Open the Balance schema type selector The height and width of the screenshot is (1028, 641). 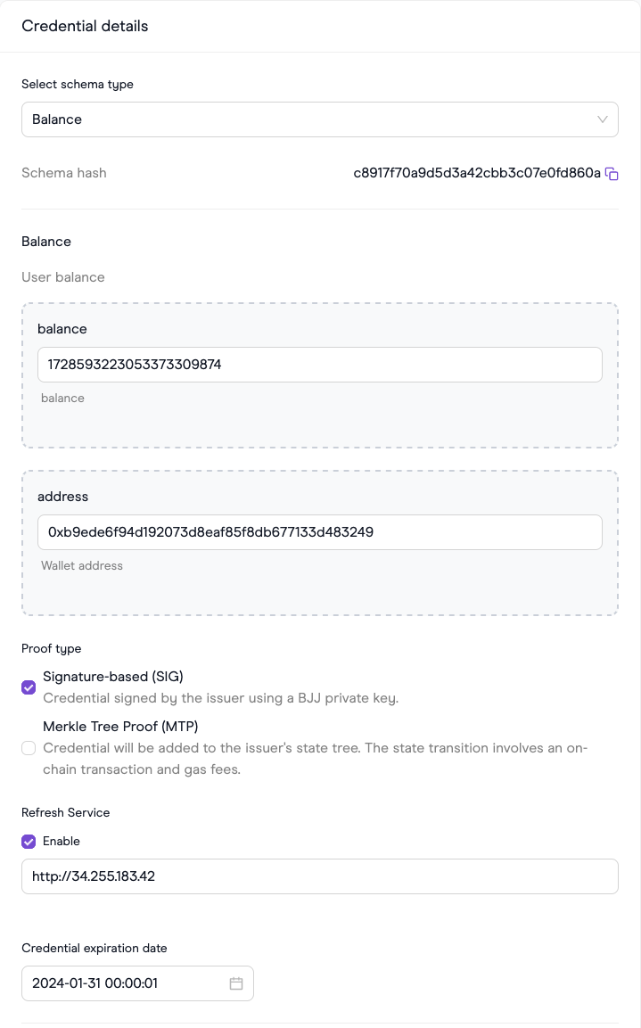pos(320,119)
